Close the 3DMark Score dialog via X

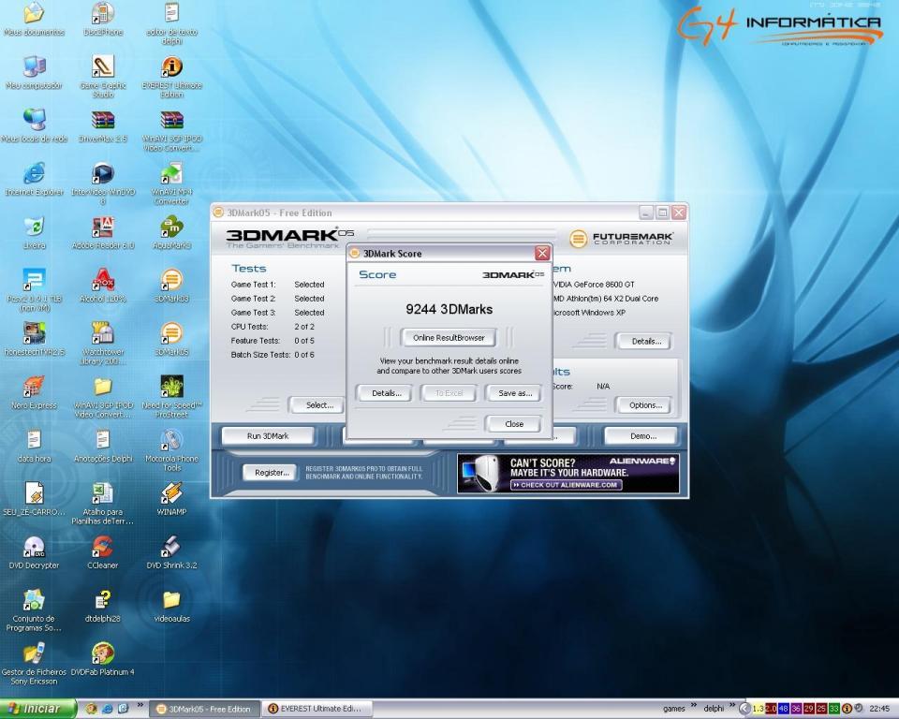(x=542, y=254)
